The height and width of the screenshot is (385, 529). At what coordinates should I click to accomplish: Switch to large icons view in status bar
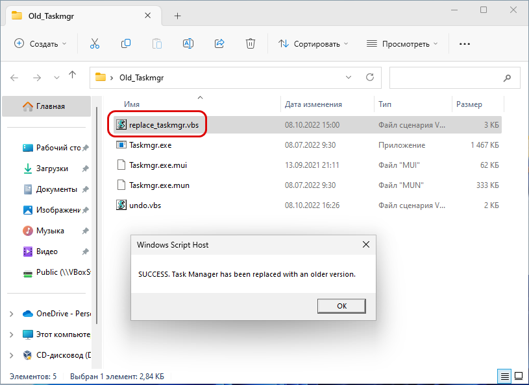point(519,376)
